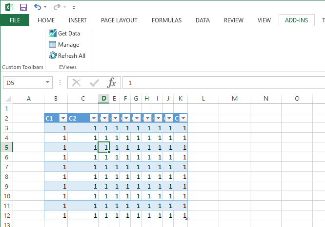Open the Undo history dropdown arrow
325x227 pixels.
pos(45,8)
